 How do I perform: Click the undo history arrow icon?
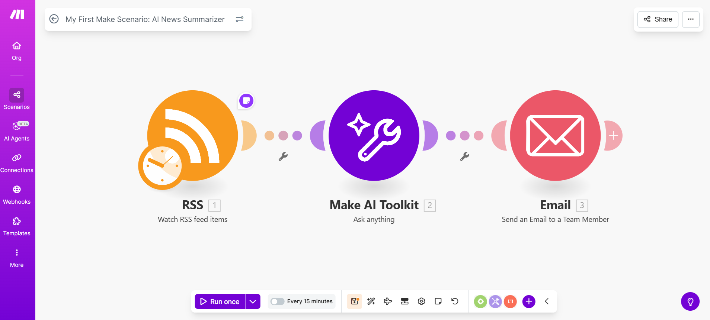click(x=455, y=301)
